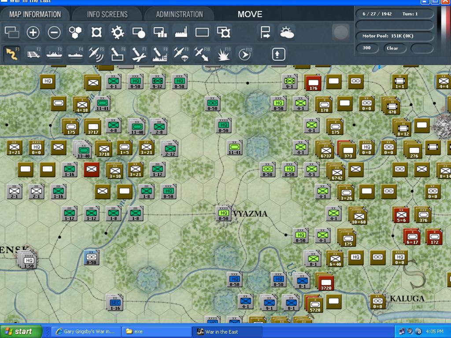The width and height of the screenshot is (451, 338).
Task: Open the Windows start menu
Action: point(21,331)
